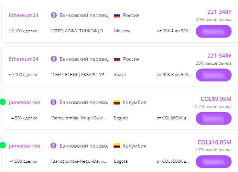The image size is (238, 172).
Task: Open the jamesbarrios profile in the COL$9,95M offer
Action: [24, 102]
